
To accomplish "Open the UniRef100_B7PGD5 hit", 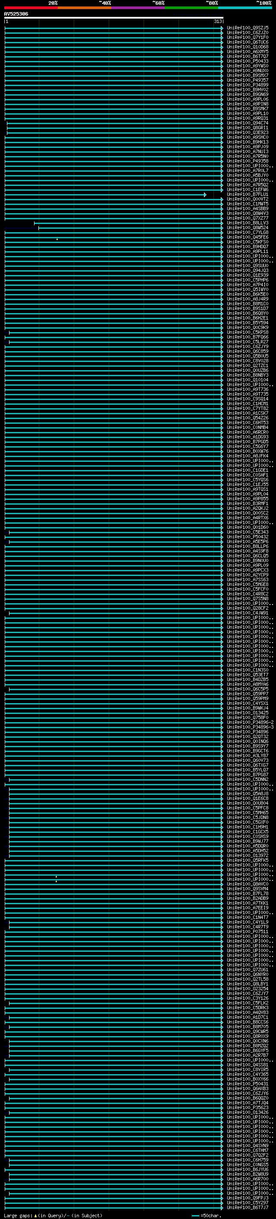I will [248, 442].
